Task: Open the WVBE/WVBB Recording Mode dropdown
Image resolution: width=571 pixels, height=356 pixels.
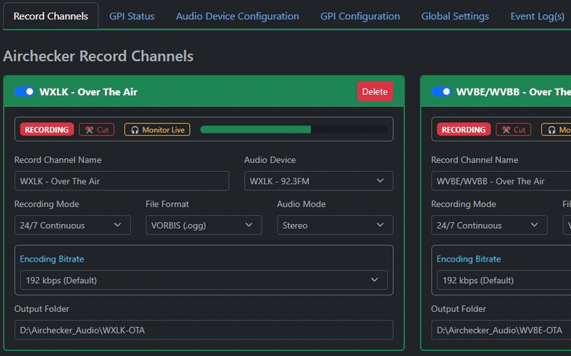Action: 489,225
